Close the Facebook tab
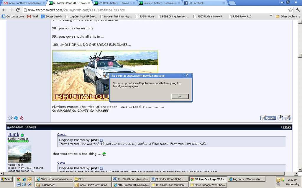Viewport: 302px width, 188px height. (x=224, y=3)
